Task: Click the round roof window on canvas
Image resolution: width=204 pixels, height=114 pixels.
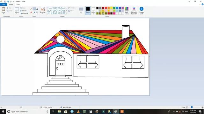Action: click(61, 39)
